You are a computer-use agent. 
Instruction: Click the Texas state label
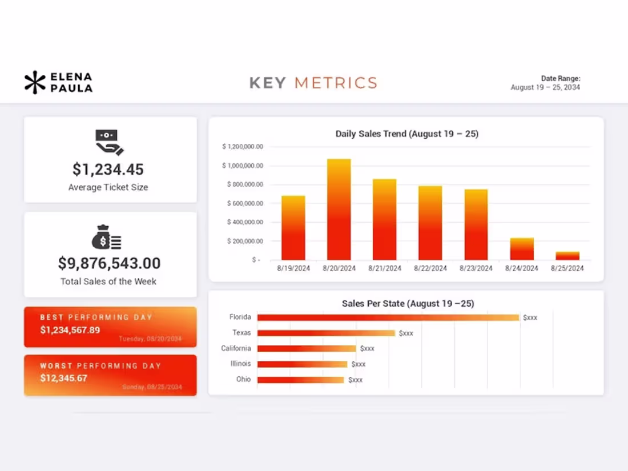(x=241, y=332)
